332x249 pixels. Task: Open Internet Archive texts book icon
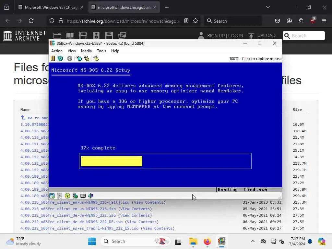70,36
